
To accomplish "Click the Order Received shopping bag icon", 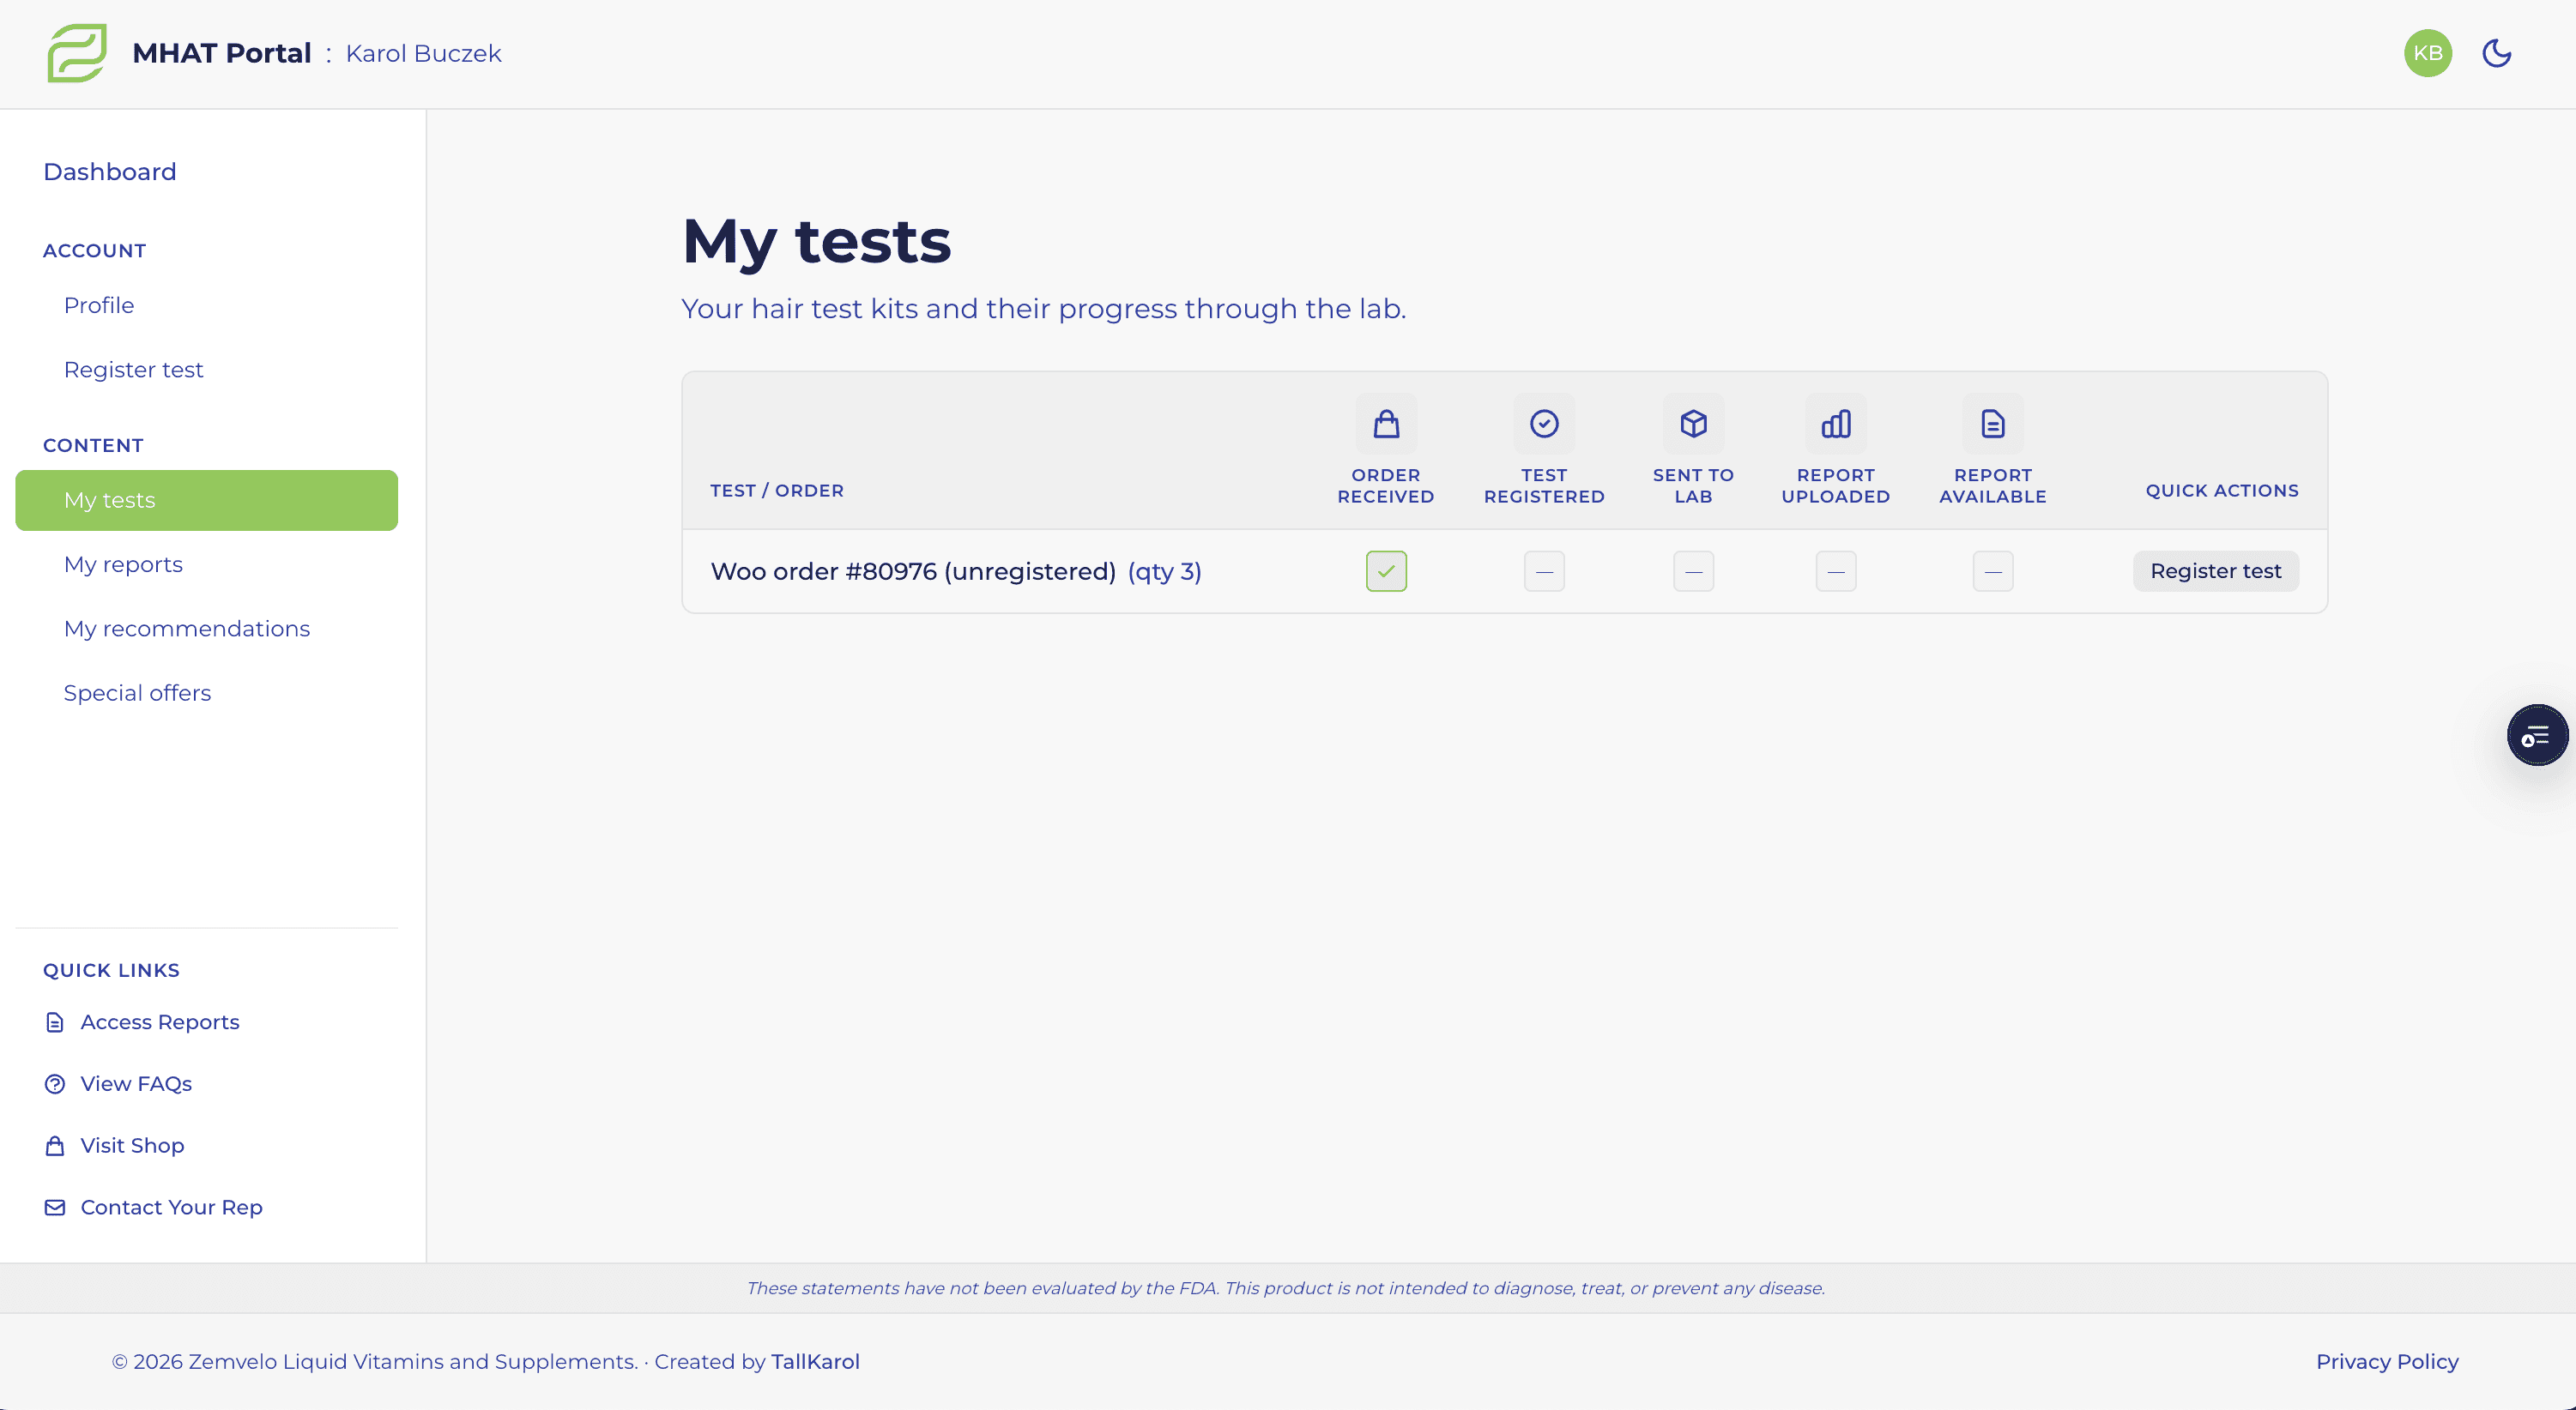I will tap(1385, 424).
